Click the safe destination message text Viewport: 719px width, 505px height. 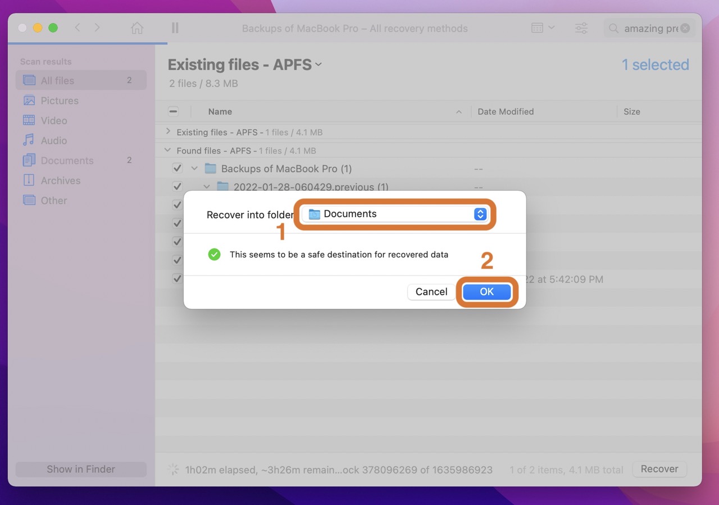(339, 254)
